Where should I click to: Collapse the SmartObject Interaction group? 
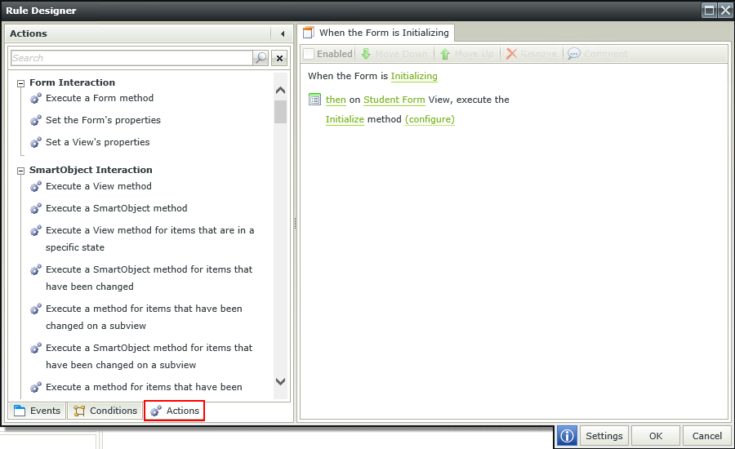coord(20,171)
